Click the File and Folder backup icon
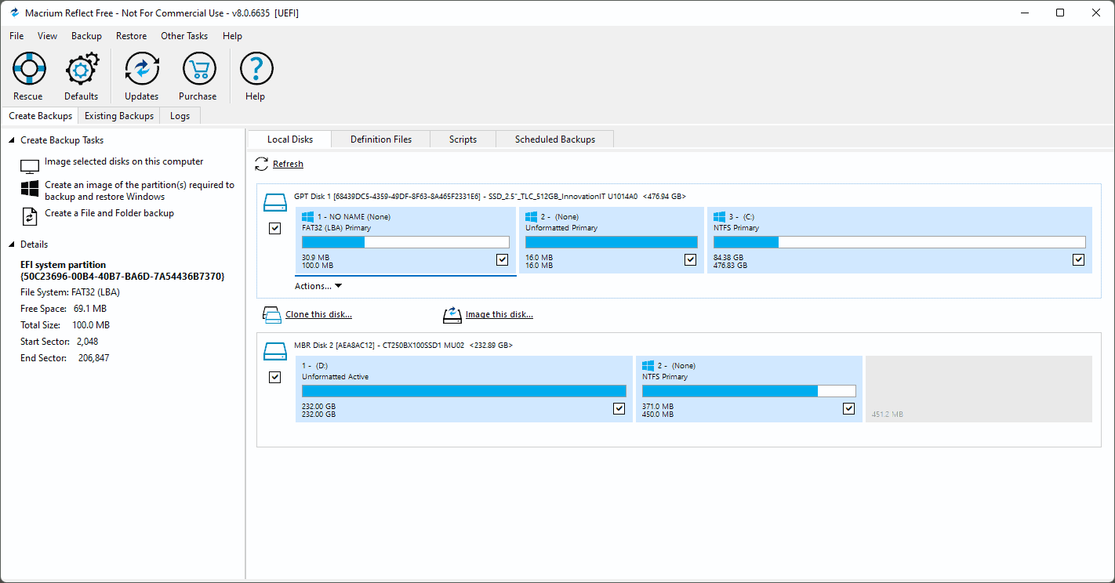 30,215
